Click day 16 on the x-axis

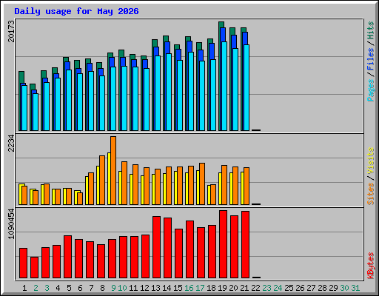point(189,288)
